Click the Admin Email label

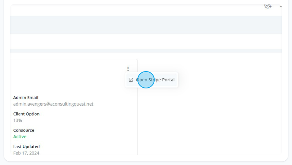(x=26, y=97)
